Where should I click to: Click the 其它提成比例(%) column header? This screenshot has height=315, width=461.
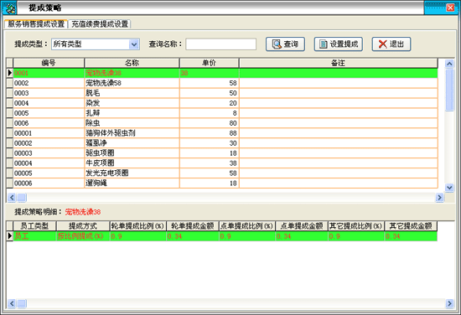click(x=356, y=226)
